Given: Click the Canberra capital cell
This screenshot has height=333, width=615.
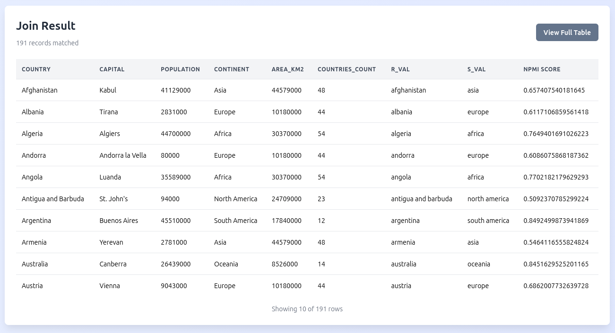Looking at the screenshot, I should point(113,264).
